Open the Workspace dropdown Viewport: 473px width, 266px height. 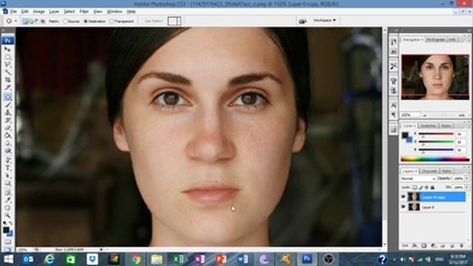pos(324,21)
